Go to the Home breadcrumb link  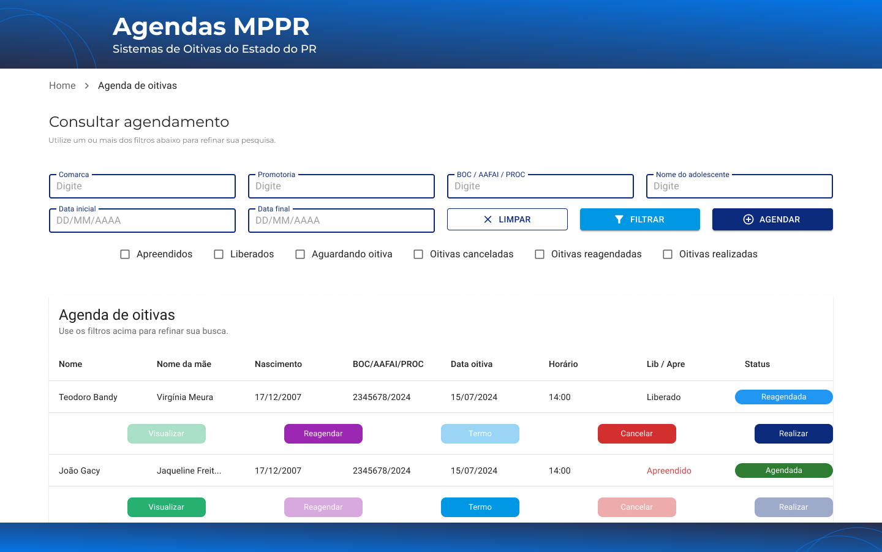pyautogui.click(x=62, y=86)
